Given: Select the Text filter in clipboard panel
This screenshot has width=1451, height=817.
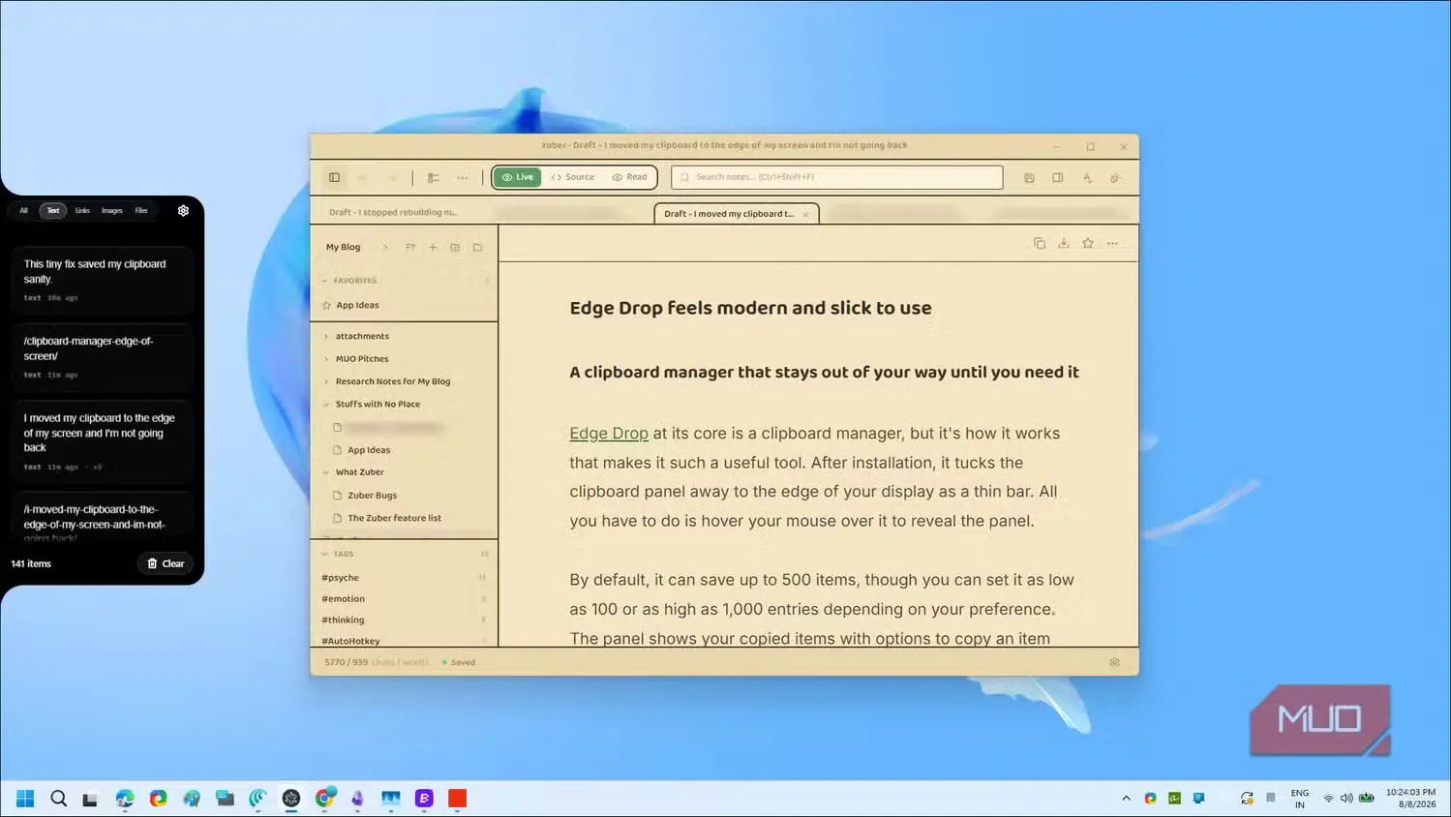Looking at the screenshot, I should 53,210.
